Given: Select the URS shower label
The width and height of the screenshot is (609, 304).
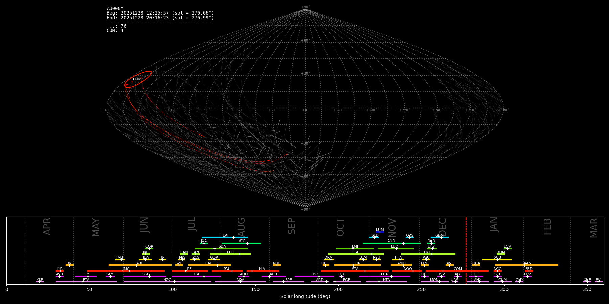Looking at the screenshot, I should 454,280.
